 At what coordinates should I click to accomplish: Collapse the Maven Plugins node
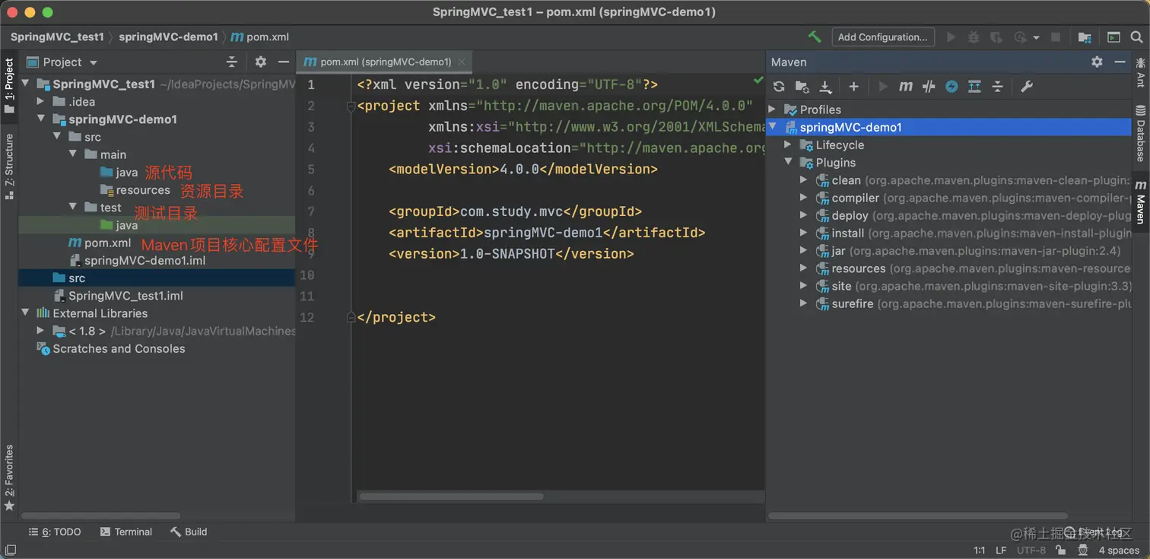coord(788,163)
